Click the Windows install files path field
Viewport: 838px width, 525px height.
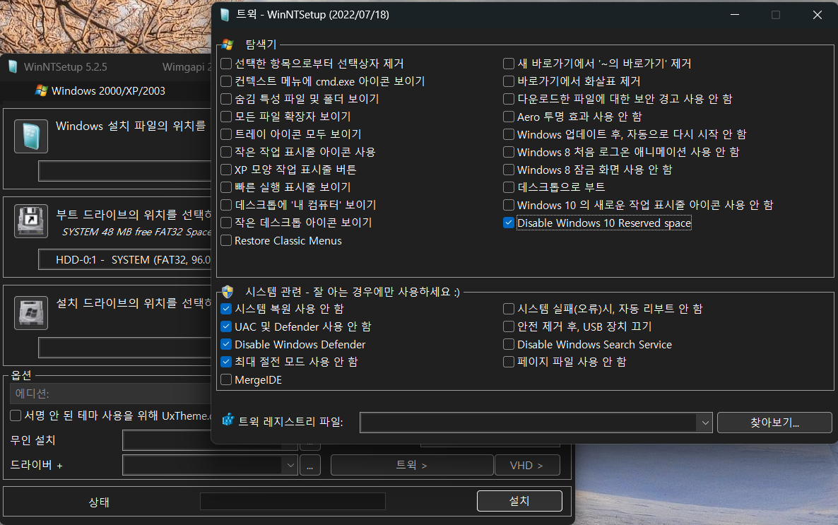pyautogui.click(x=125, y=171)
